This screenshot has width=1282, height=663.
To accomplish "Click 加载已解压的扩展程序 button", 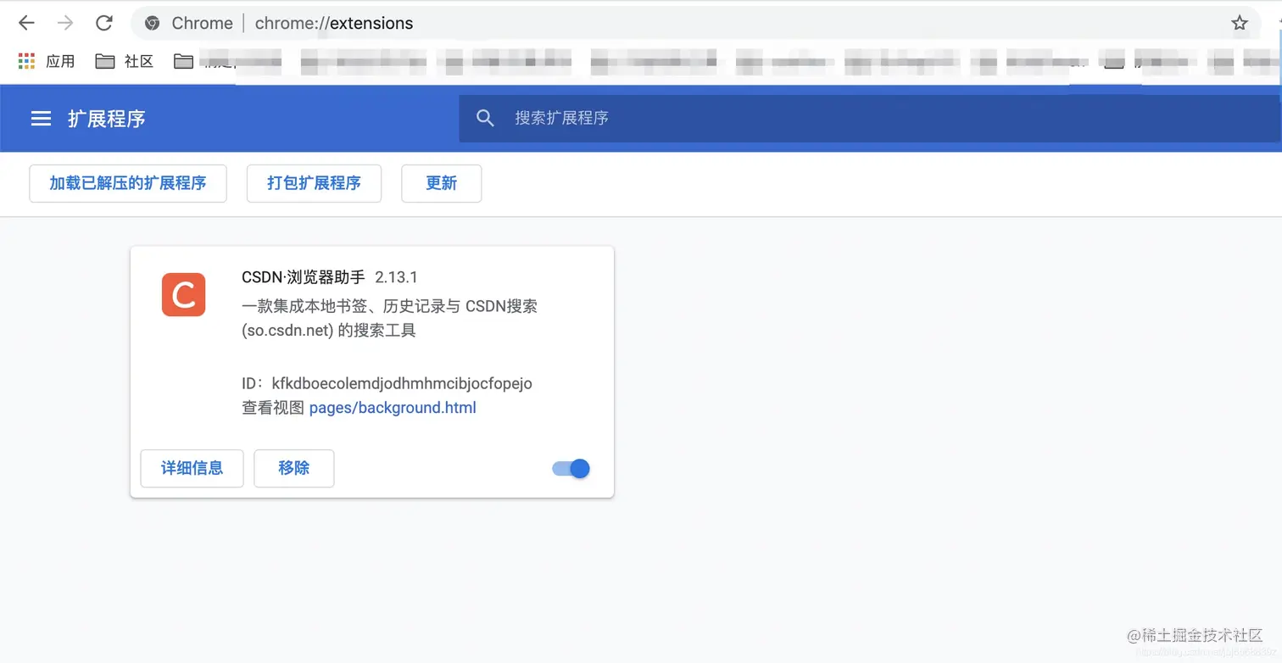I will tap(128, 183).
